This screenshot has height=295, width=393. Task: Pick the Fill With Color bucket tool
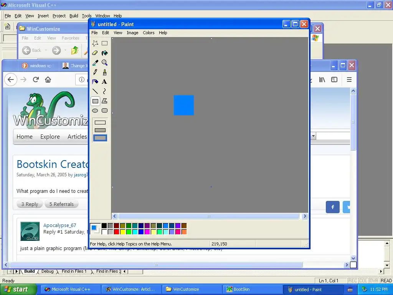click(104, 53)
